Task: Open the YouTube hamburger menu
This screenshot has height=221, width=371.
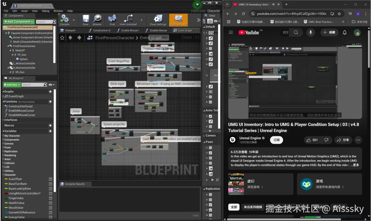Action: (x=231, y=32)
